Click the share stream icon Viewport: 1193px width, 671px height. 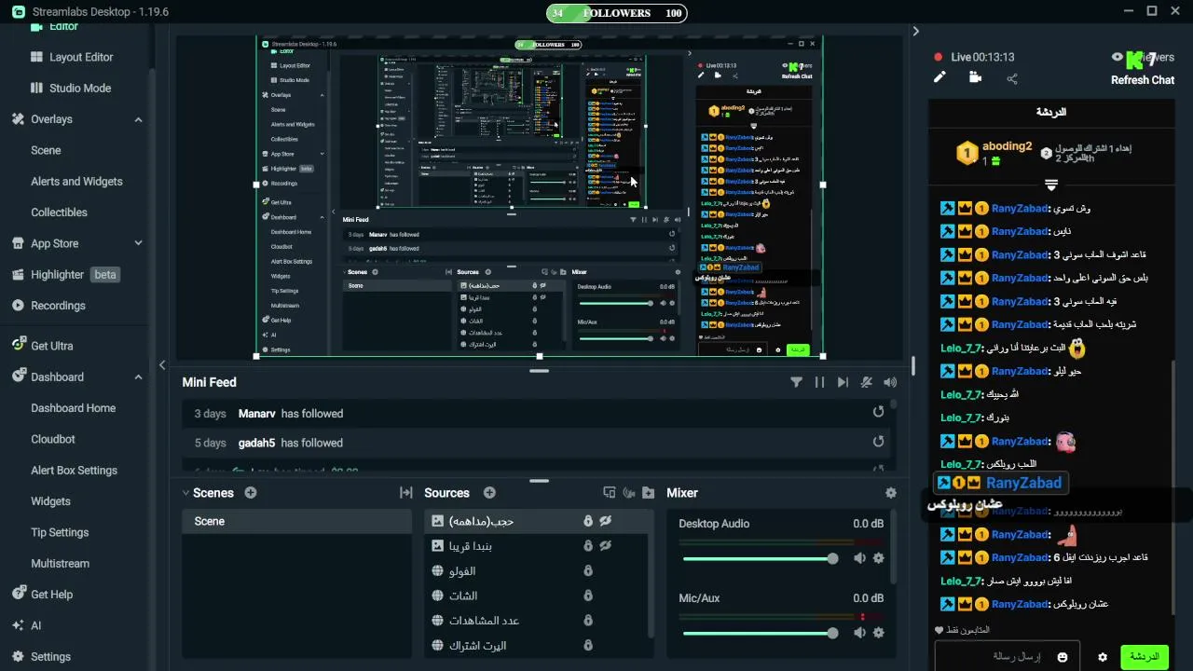point(1012,78)
